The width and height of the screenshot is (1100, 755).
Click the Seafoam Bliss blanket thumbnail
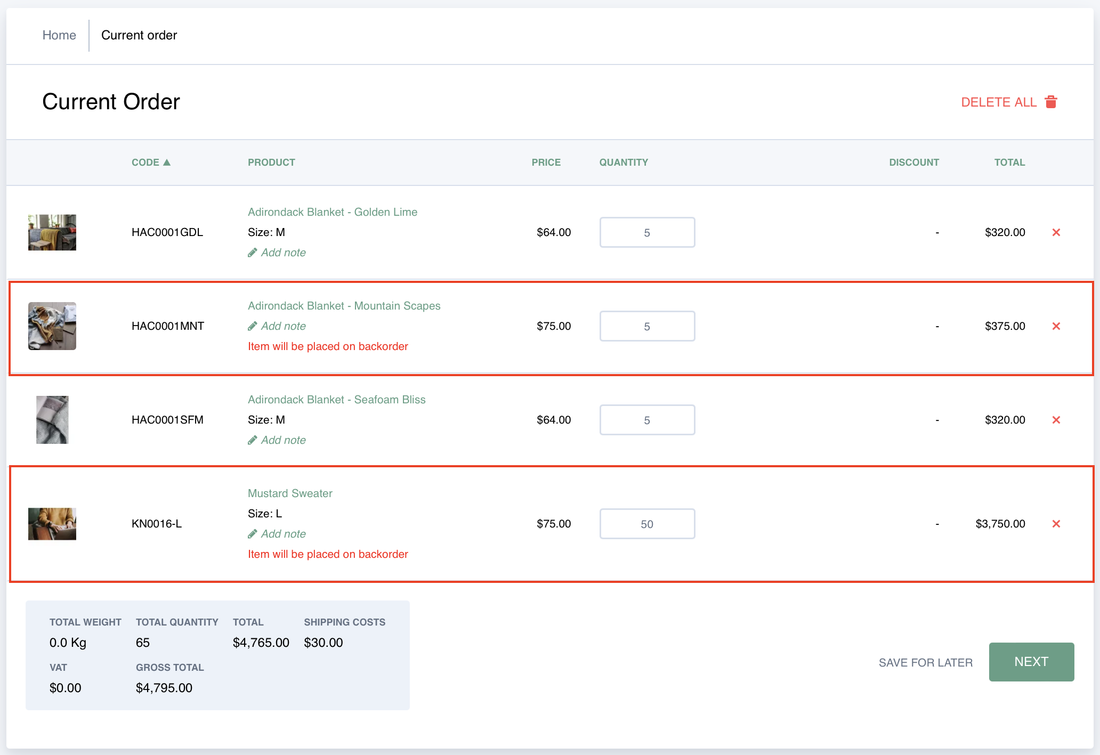(x=52, y=420)
